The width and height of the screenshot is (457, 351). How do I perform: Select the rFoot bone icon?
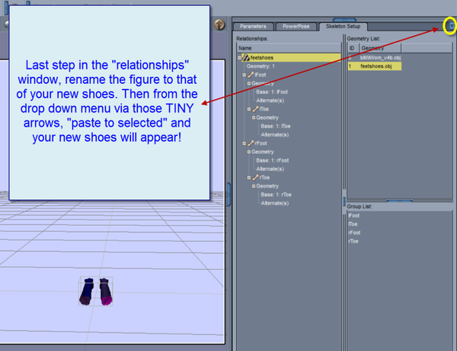coord(251,143)
